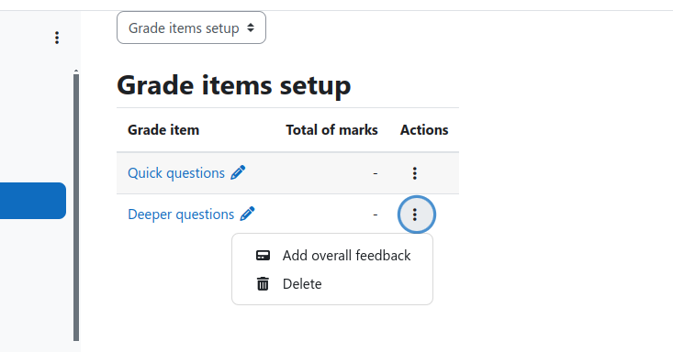Select the highlighted blue sidebar item
The width and height of the screenshot is (673, 352).
point(33,201)
